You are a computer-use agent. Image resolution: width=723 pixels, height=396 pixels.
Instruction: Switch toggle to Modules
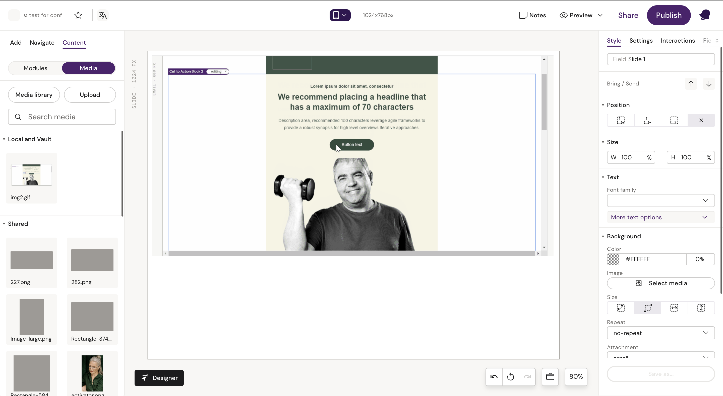tap(35, 68)
